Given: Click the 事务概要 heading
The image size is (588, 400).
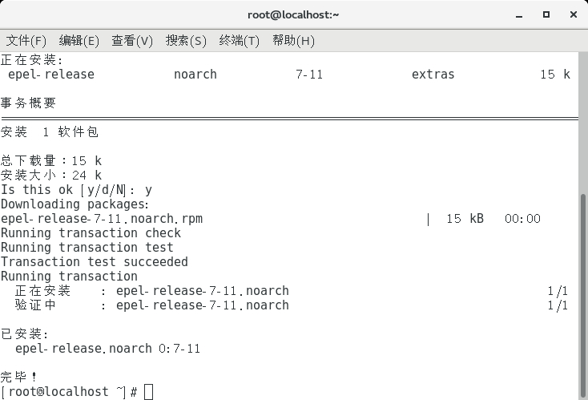Looking at the screenshot, I should 28,103.
